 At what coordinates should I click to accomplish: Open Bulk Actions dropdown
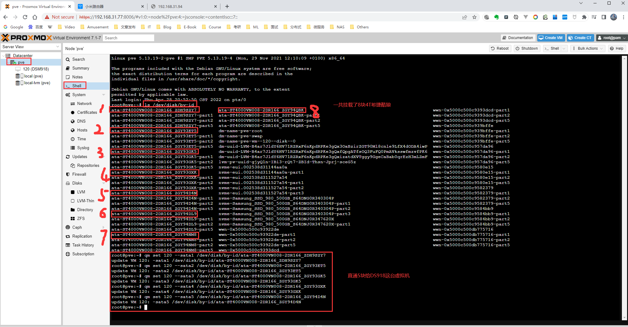[588, 49]
